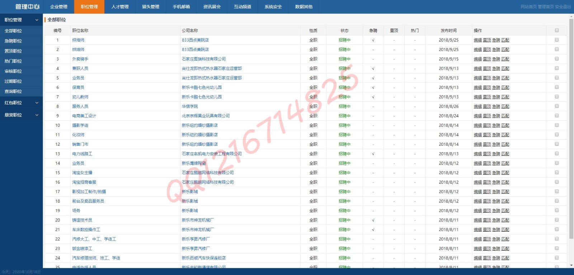574x275 pixels.
Task: Click 招聘中 status in 销售门市 row
Action: pyautogui.click(x=344, y=144)
